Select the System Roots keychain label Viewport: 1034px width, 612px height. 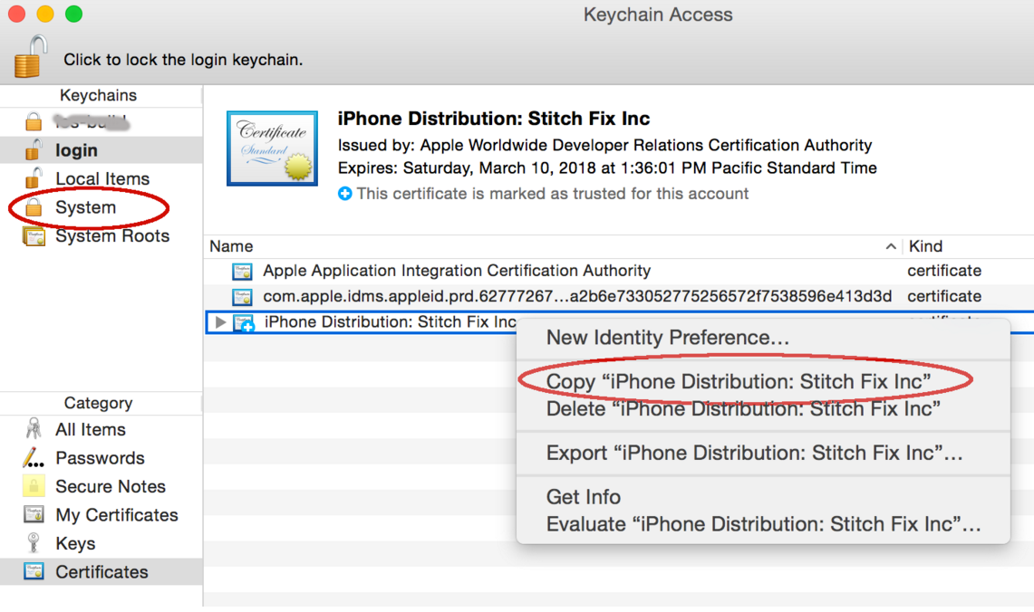112,236
